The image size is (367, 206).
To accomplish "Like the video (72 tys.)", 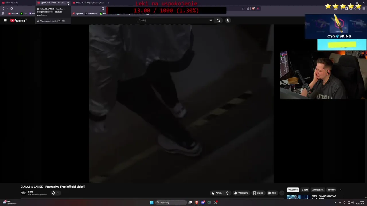I will coord(216,193).
